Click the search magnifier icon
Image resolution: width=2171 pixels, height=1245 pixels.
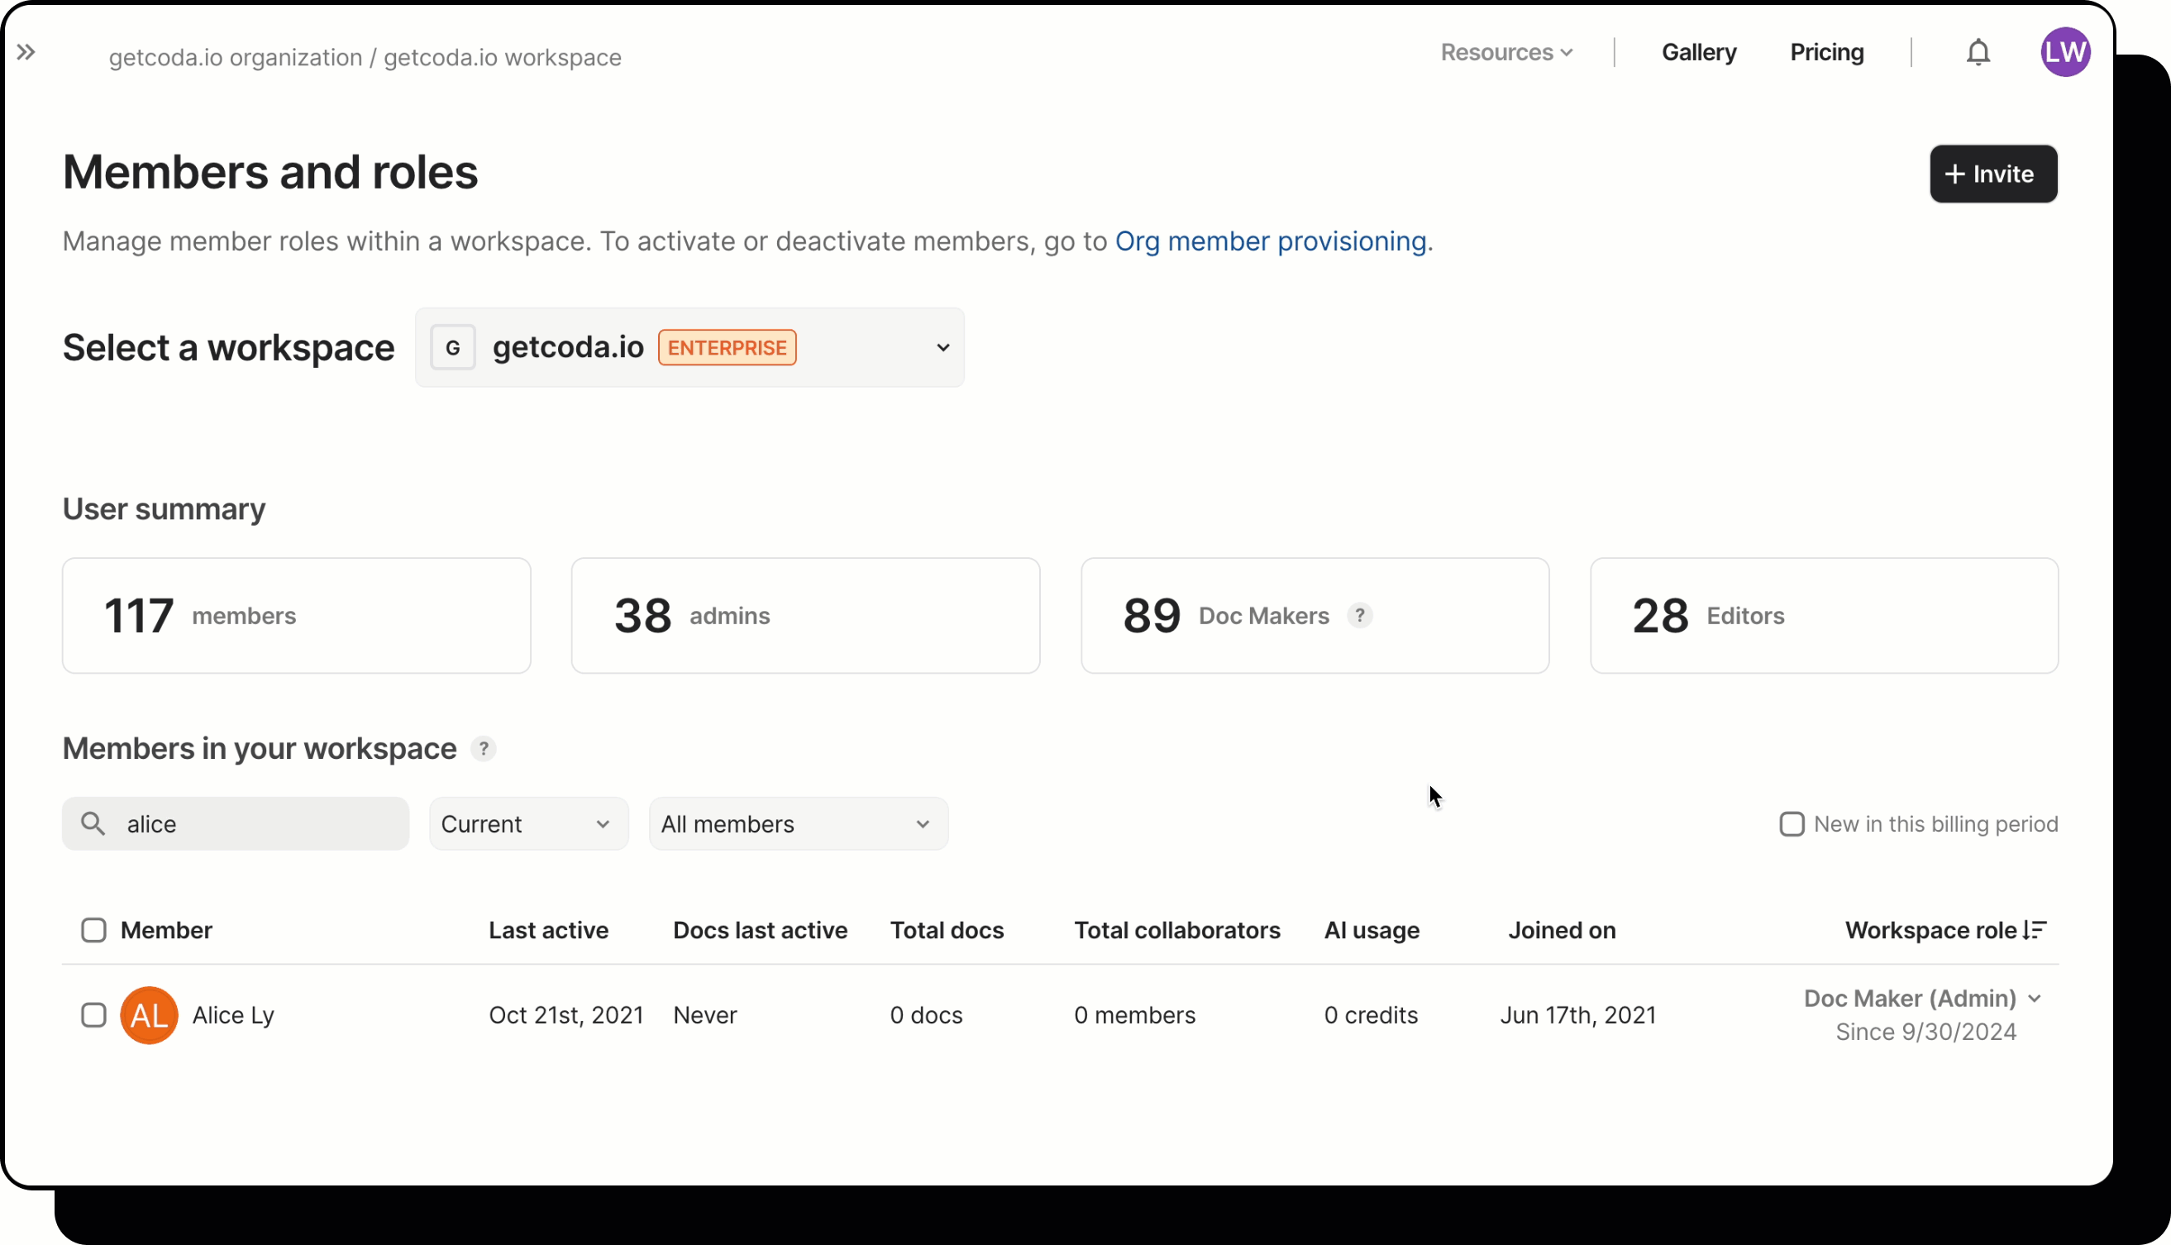pos(93,824)
